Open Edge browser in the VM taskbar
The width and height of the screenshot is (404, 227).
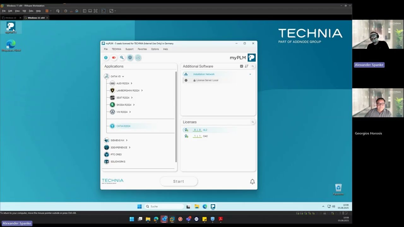(205, 207)
